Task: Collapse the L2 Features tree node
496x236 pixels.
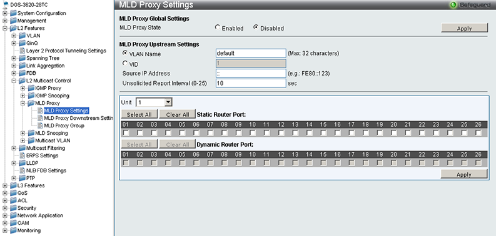Action: coord(4,29)
